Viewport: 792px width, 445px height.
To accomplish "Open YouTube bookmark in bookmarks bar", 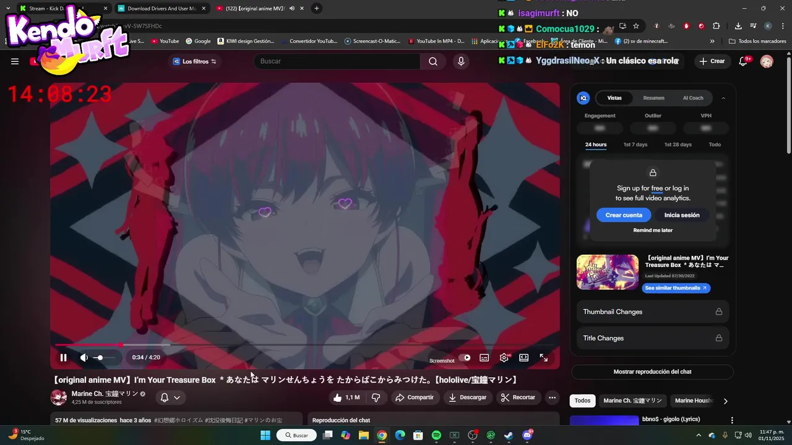I will tap(165, 41).
